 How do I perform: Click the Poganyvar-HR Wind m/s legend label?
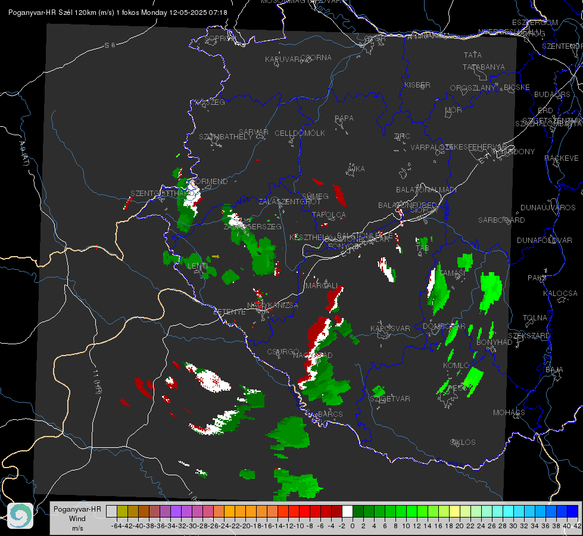click(x=77, y=519)
